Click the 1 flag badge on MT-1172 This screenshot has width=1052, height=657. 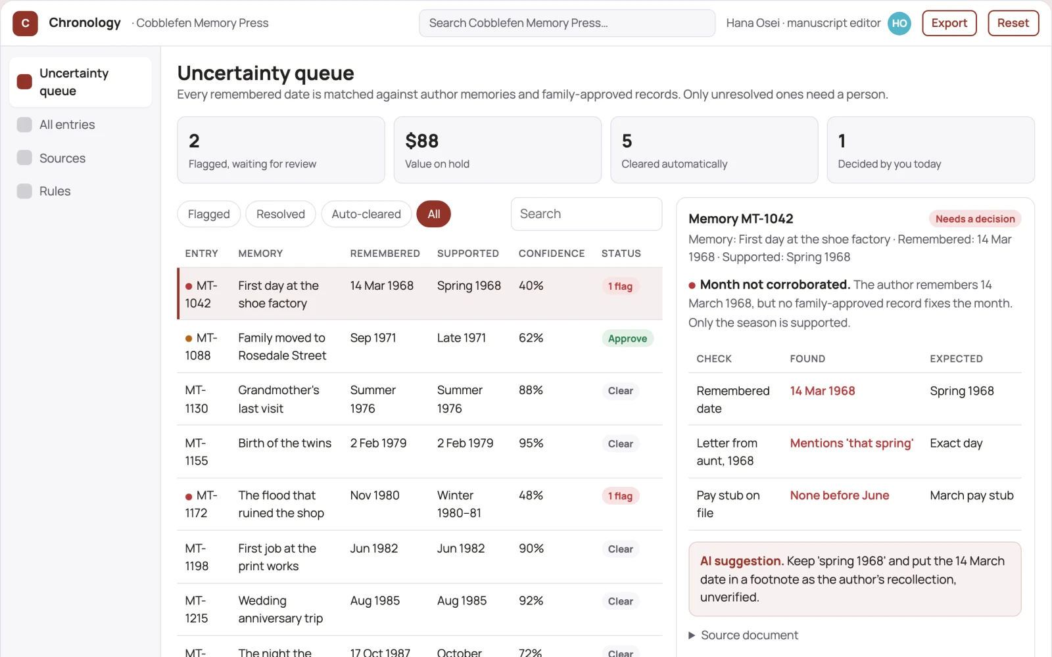coord(620,496)
